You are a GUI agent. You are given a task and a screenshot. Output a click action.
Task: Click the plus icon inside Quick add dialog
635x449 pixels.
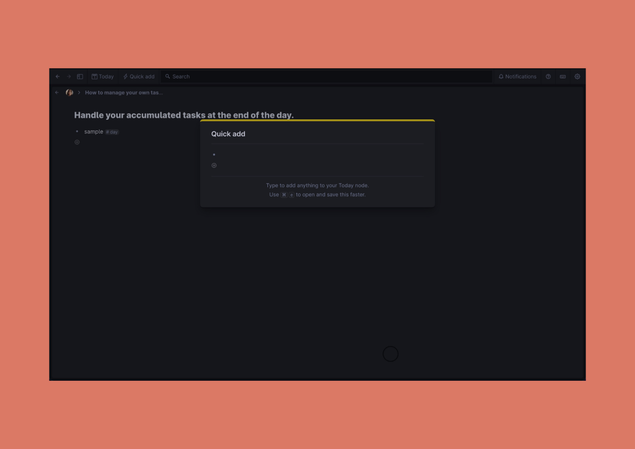[x=214, y=165]
